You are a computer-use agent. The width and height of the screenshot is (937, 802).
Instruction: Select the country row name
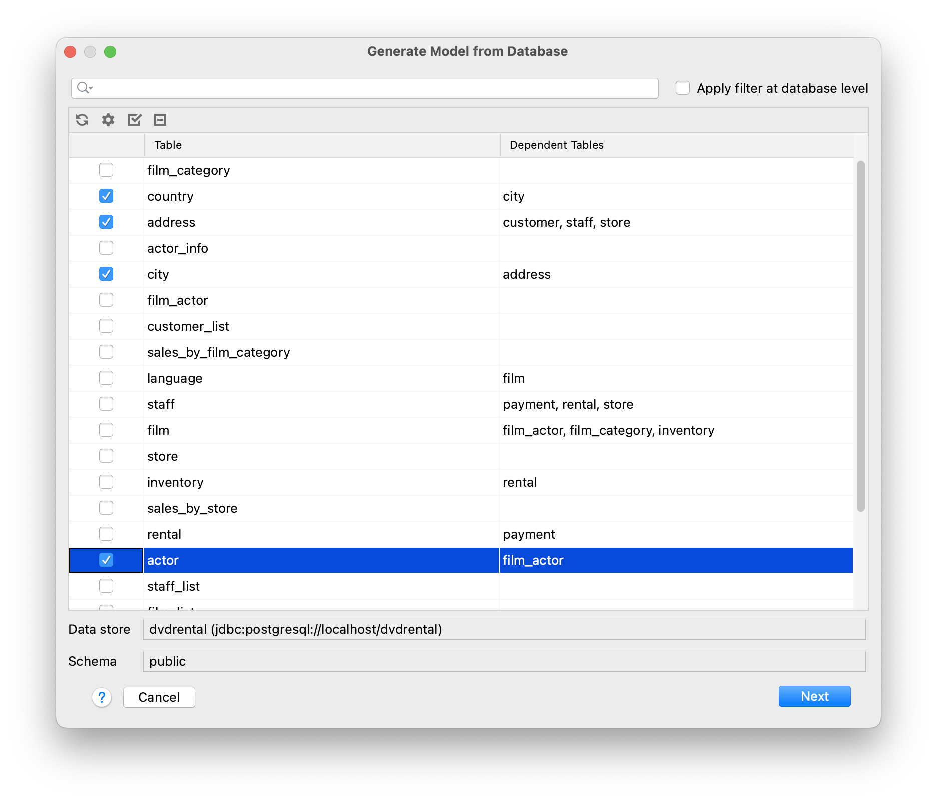pos(170,196)
